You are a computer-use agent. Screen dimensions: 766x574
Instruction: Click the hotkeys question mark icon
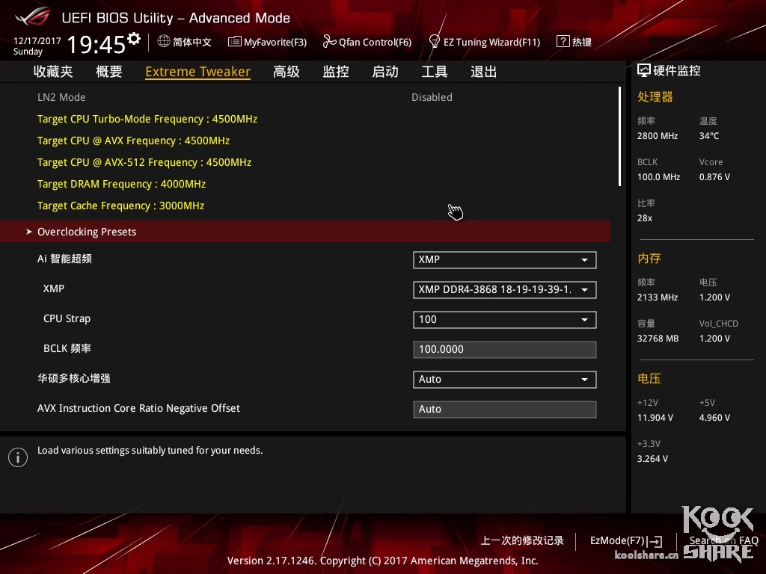point(563,42)
